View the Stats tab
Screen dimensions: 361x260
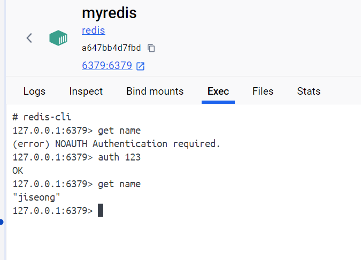click(x=309, y=91)
